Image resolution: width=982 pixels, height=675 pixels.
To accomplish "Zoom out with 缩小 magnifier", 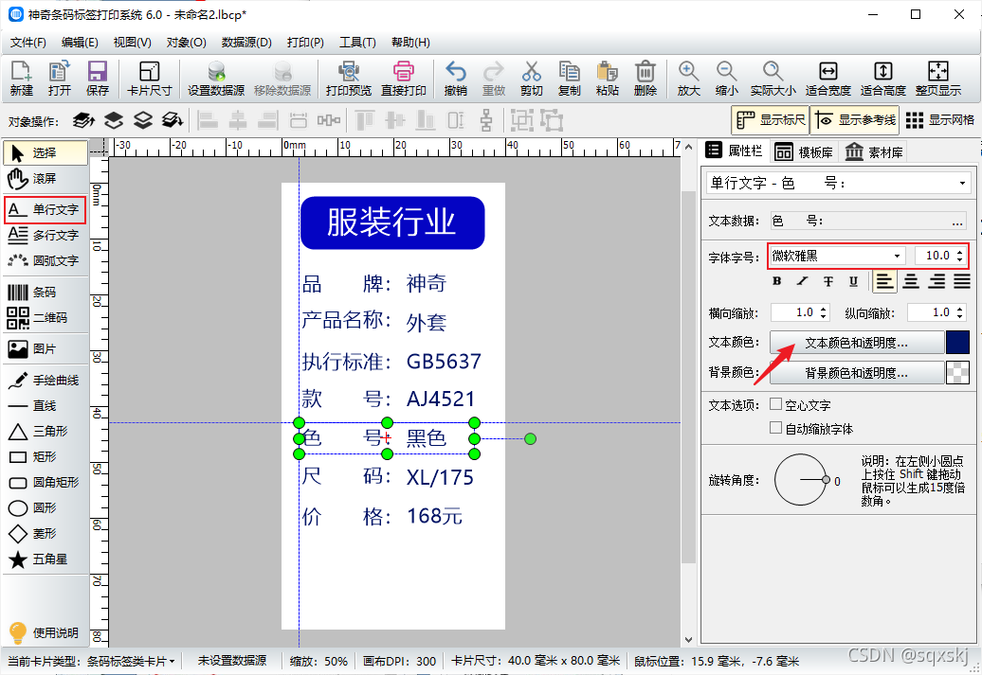I will tap(726, 79).
